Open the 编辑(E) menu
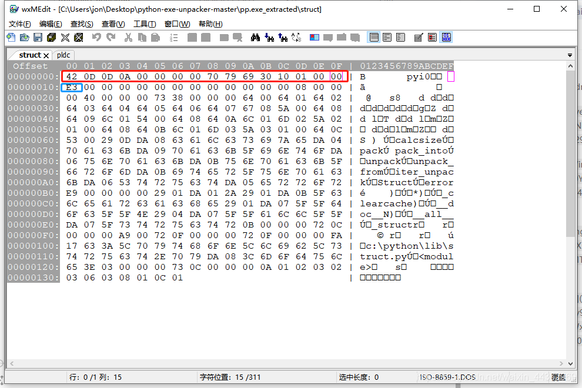The image size is (582, 388). (x=51, y=24)
